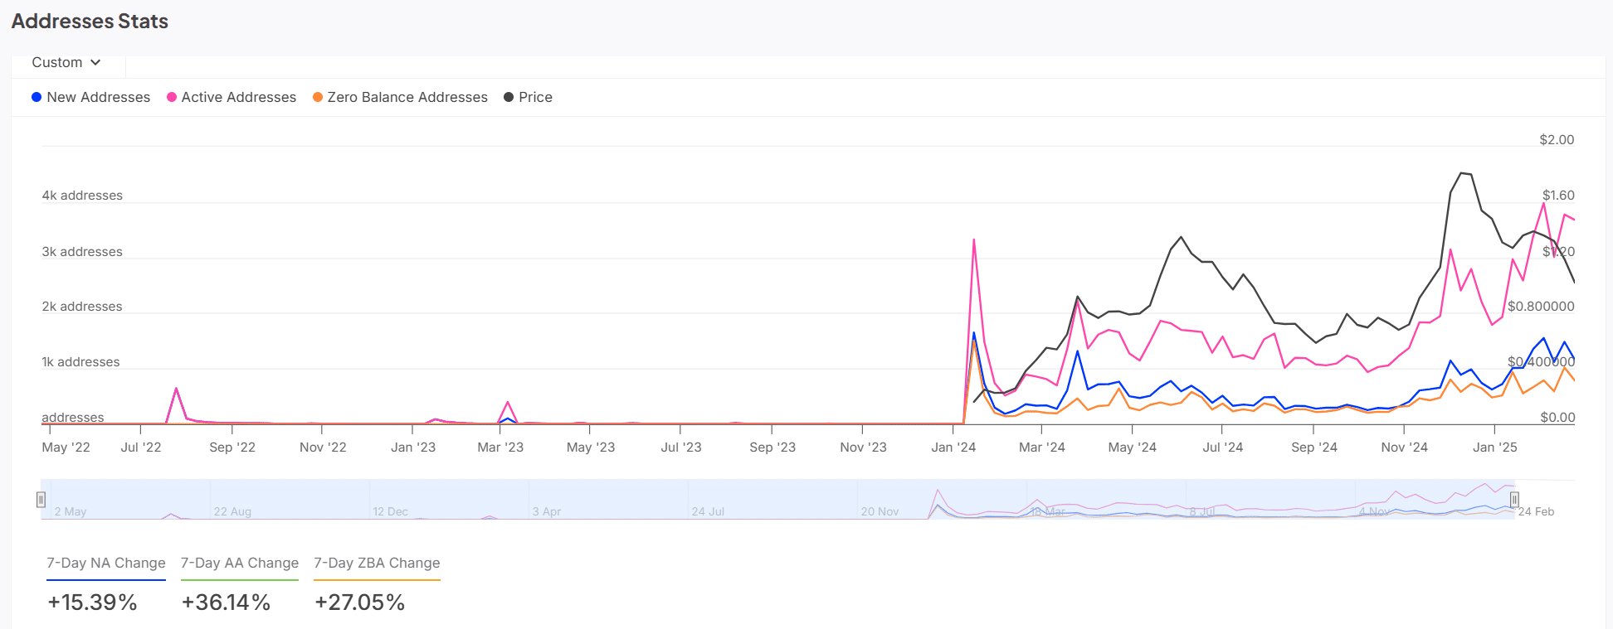Toggle the Zero Balance Addresses series label

407,97
